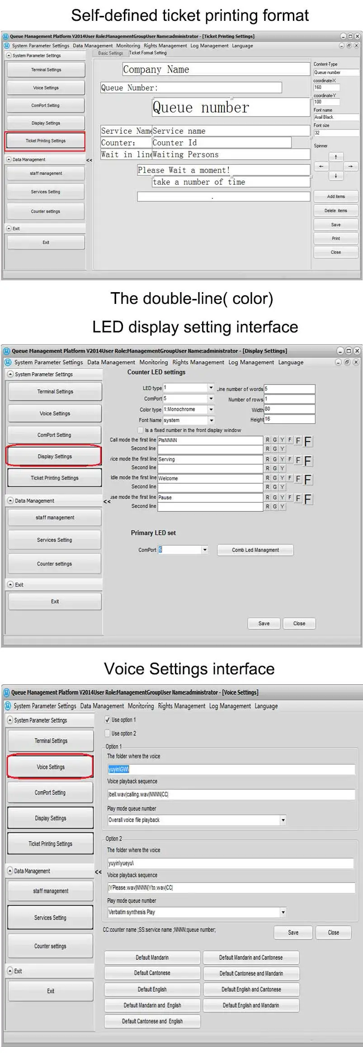The image size is (363, 1053).
Task: Open the LED type dropdown
Action: point(211,388)
